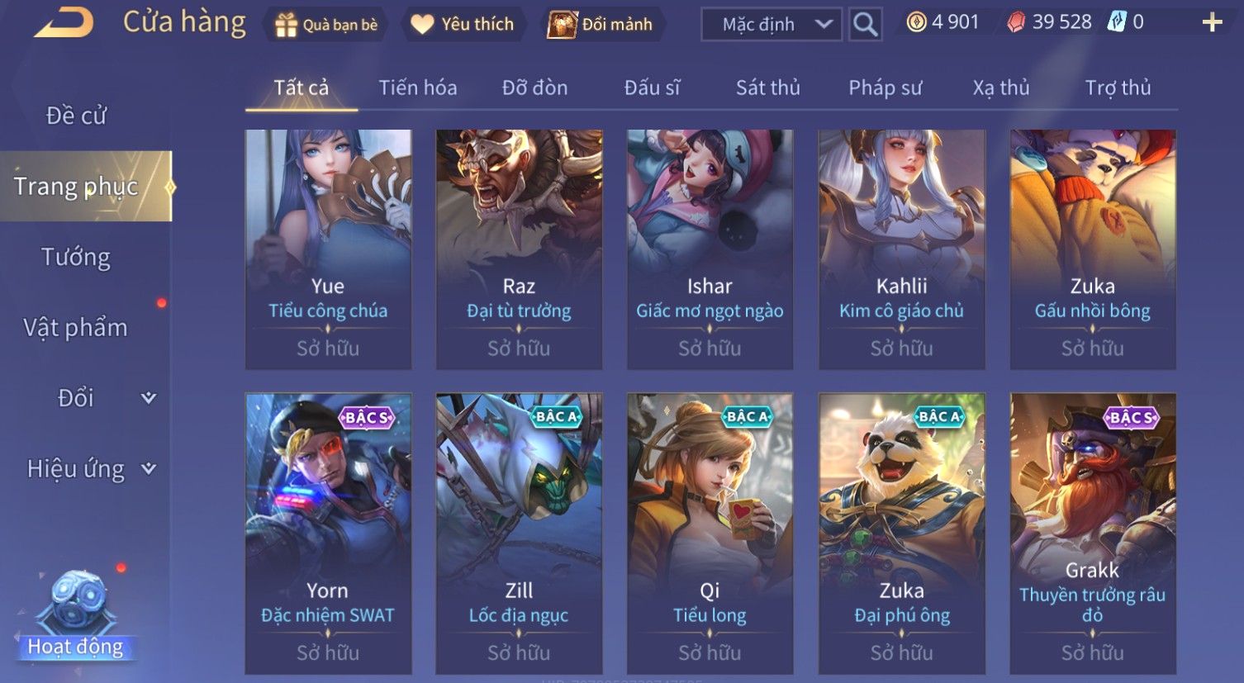Open the magnifier search icon
This screenshot has height=683, width=1244.
tap(865, 25)
